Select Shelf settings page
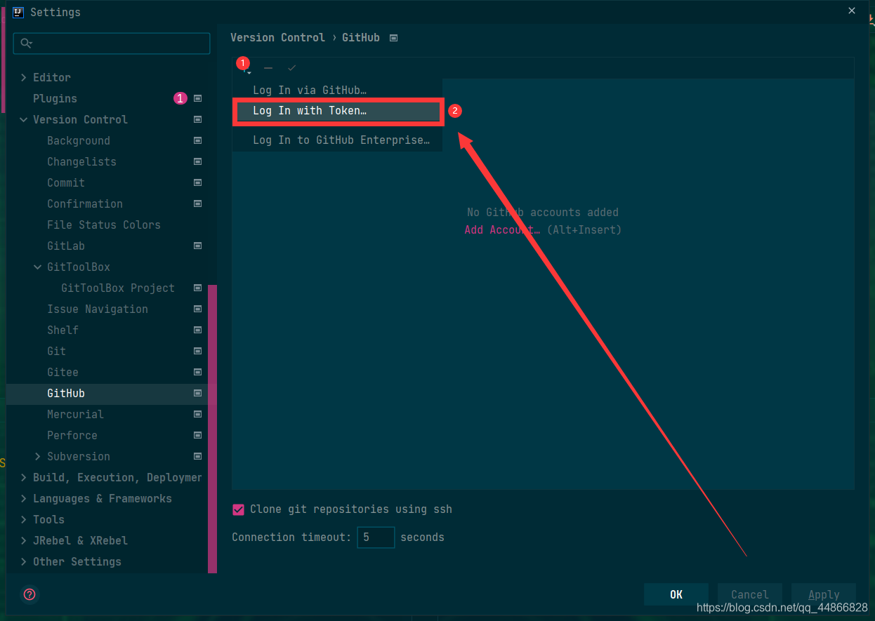The image size is (875, 621). (63, 330)
